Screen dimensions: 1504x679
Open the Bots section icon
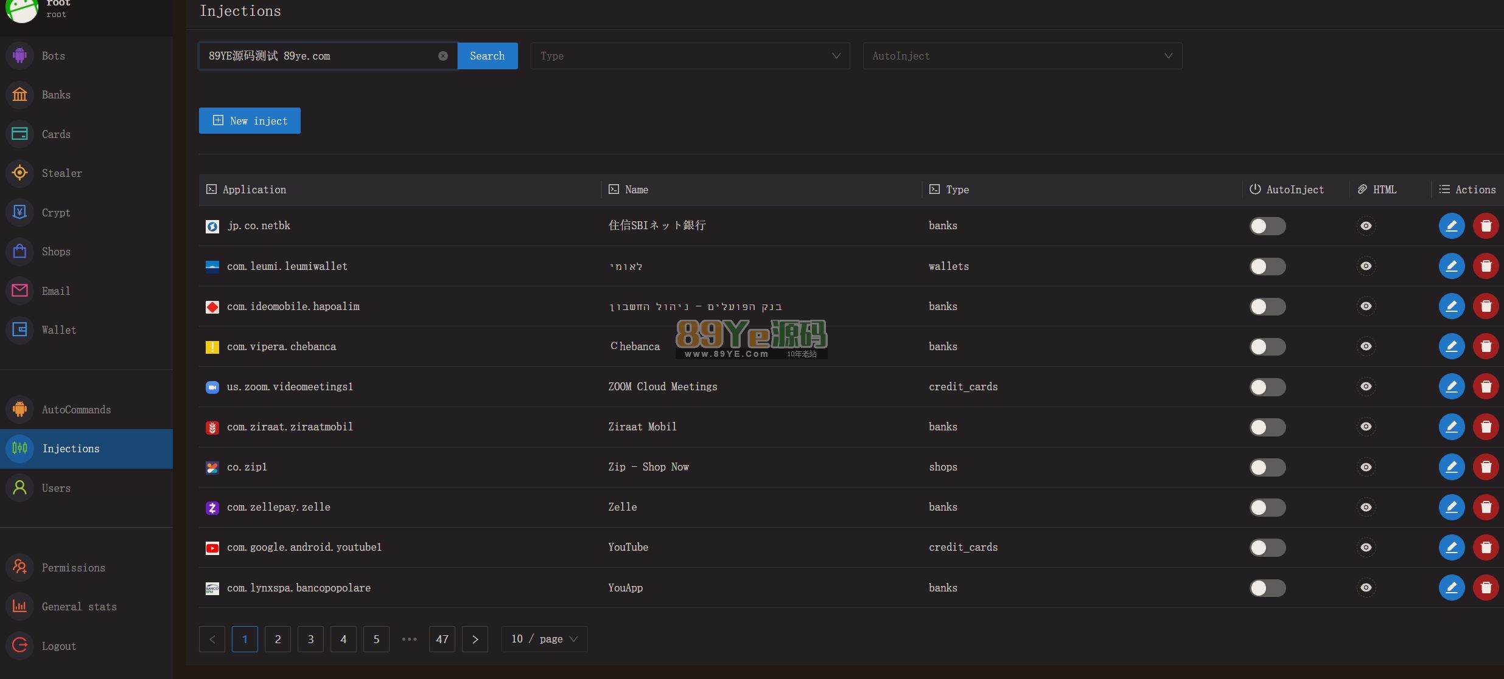(x=19, y=55)
